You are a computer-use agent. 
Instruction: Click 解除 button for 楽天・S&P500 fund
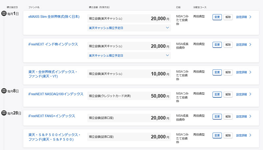click(x=228, y=136)
